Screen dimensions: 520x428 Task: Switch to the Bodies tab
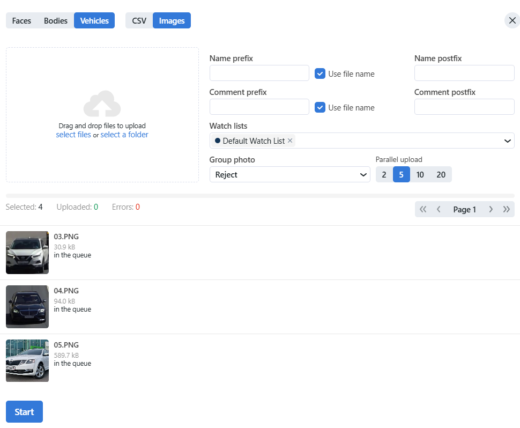(56, 21)
